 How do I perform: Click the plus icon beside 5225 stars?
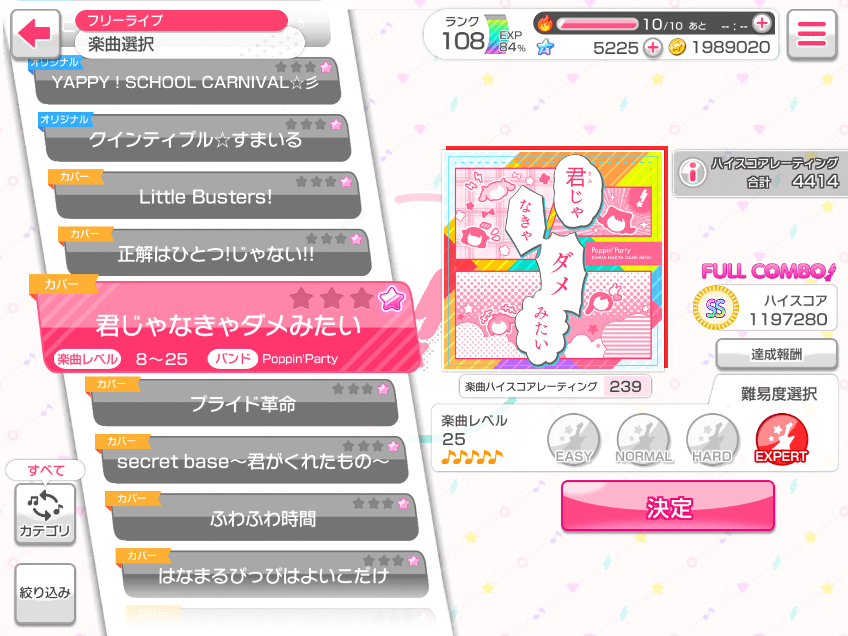point(653,48)
